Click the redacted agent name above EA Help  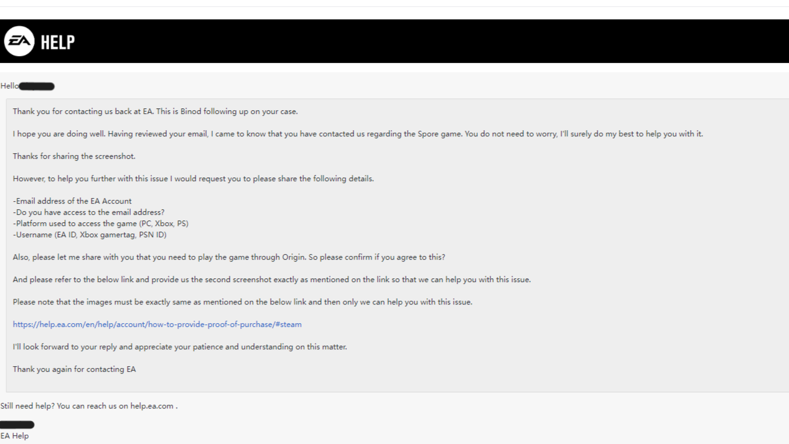pyautogui.click(x=17, y=425)
